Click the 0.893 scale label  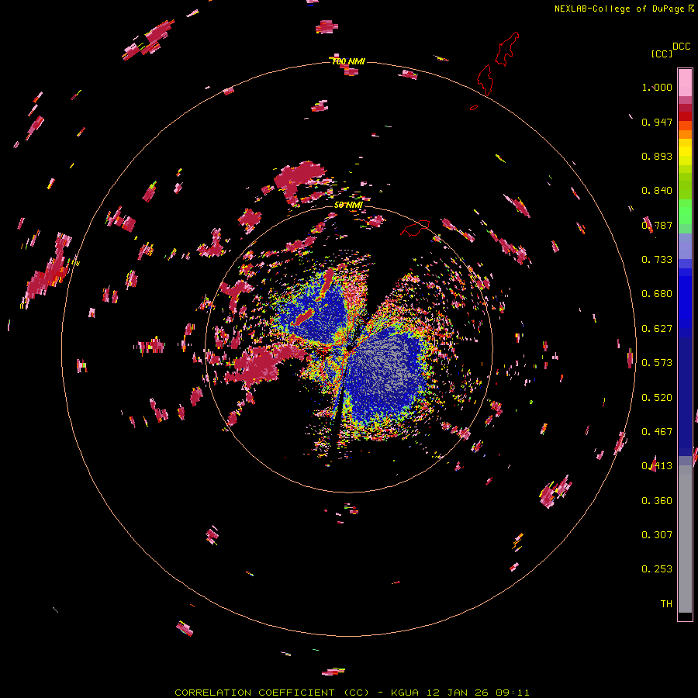click(x=657, y=156)
